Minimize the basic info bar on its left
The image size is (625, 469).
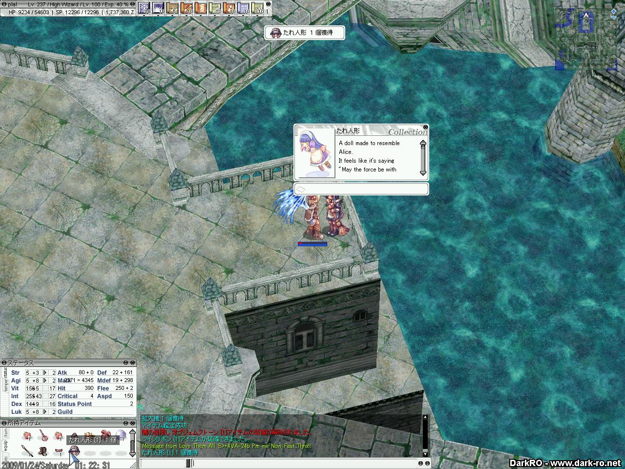(x=4, y=4)
